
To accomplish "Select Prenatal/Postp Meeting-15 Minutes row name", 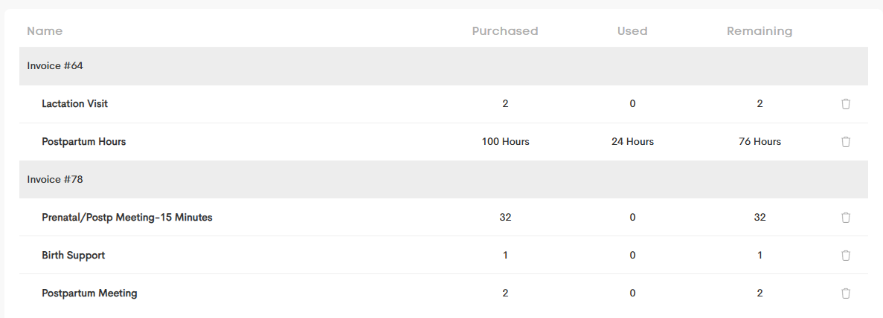I will coord(127,217).
